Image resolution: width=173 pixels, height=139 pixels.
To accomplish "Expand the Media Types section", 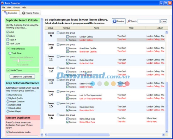I will pos(8,70).
